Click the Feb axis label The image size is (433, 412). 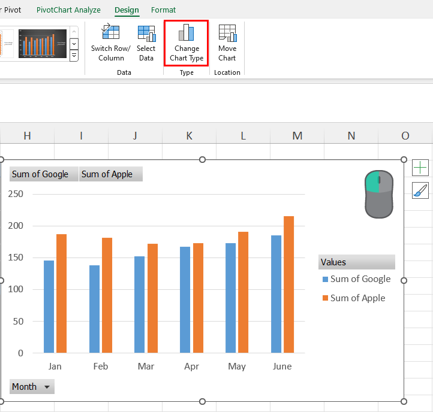coord(101,366)
